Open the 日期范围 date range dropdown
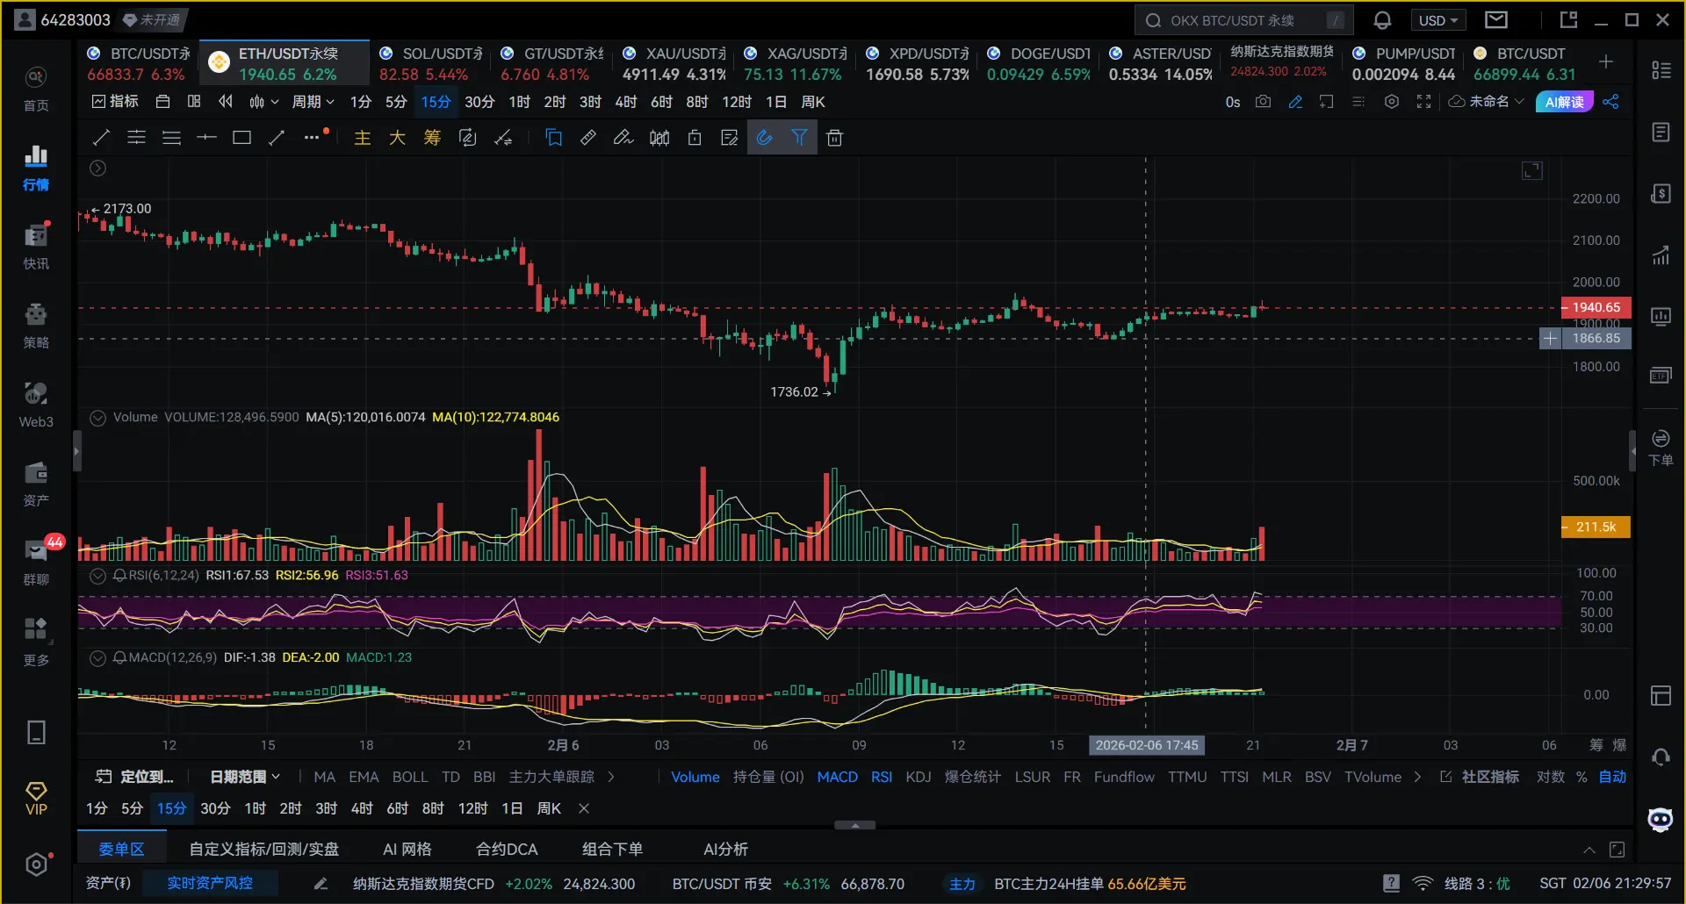The height and width of the screenshot is (904, 1686). point(245,777)
